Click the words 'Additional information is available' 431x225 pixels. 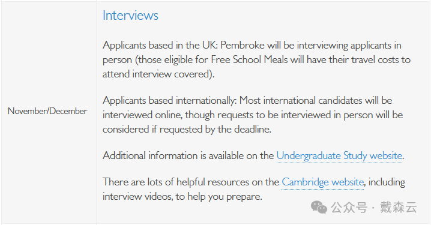174,156
